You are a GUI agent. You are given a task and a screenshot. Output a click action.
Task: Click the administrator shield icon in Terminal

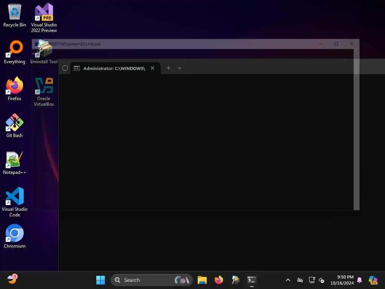[65, 68]
